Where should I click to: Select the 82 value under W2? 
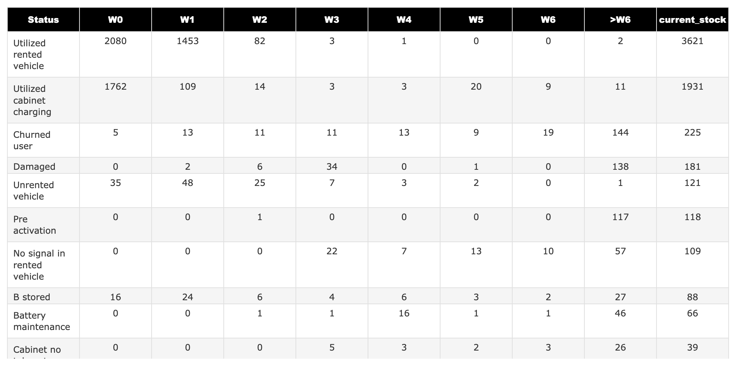[260, 41]
